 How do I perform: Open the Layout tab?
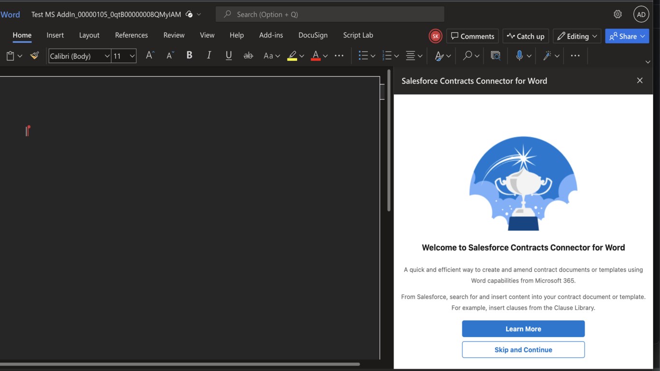(x=89, y=35)
